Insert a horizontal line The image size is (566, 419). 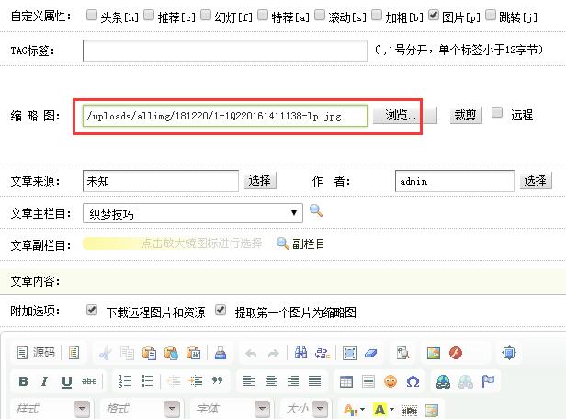click(368, 381)
